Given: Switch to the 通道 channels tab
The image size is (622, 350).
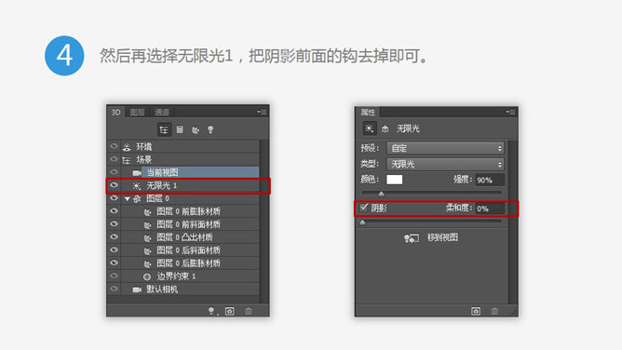Looking at the screenshot, I should (x=162, y=113).
